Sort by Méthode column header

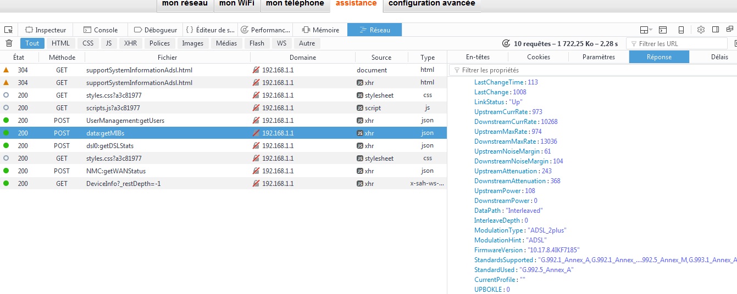tap(62, 57)
